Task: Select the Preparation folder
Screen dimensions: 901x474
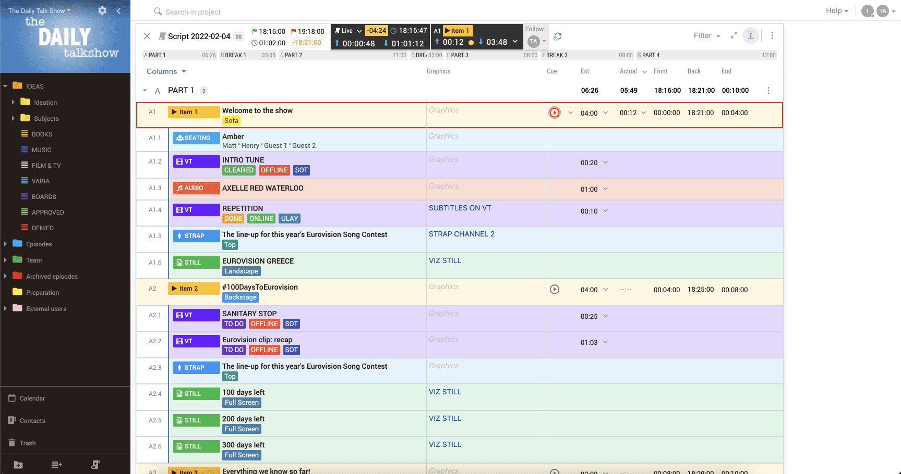Action: pos(42,293)
